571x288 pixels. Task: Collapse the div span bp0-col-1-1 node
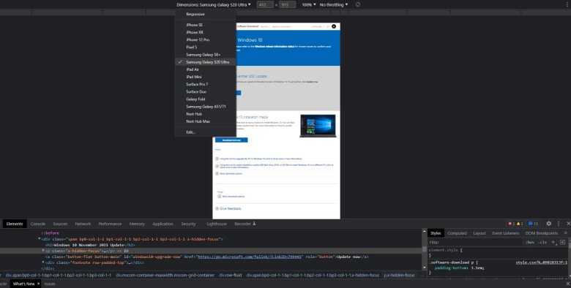pyautogui.click(x=40, y=239)
